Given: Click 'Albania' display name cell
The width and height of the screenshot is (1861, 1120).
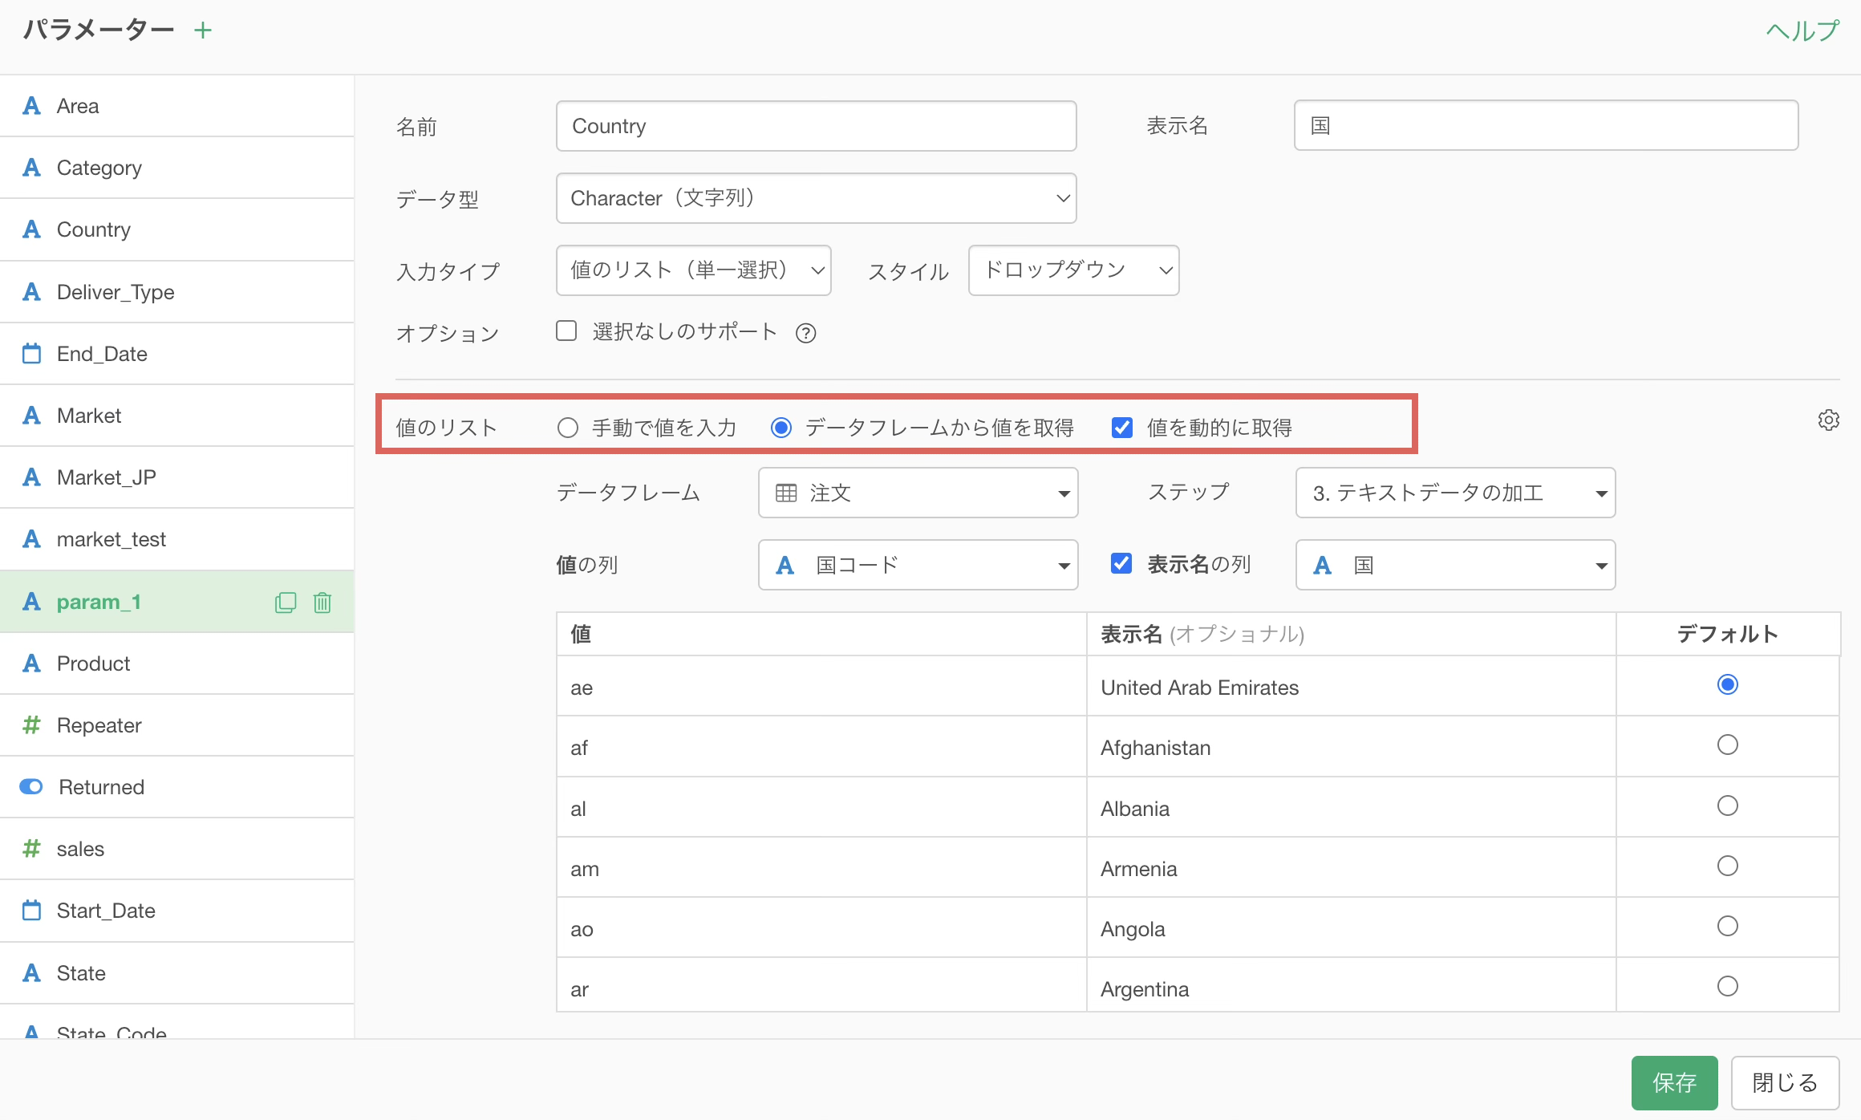Looking at the screenshot, I should 1352,807.
